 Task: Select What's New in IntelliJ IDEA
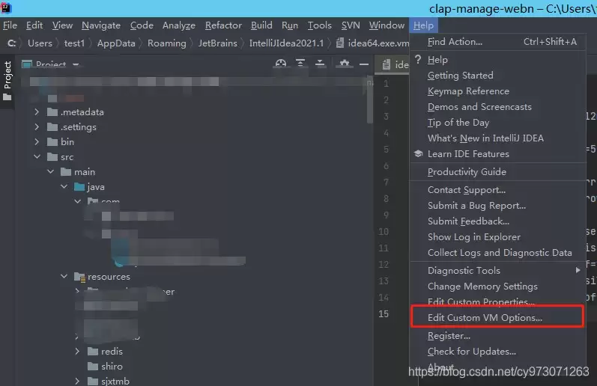[x=497, y=138]
